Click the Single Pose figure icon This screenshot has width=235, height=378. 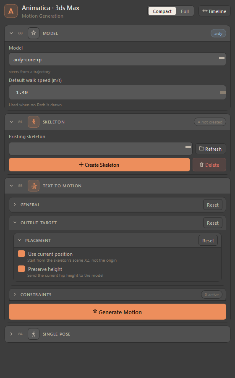point(34,334)
